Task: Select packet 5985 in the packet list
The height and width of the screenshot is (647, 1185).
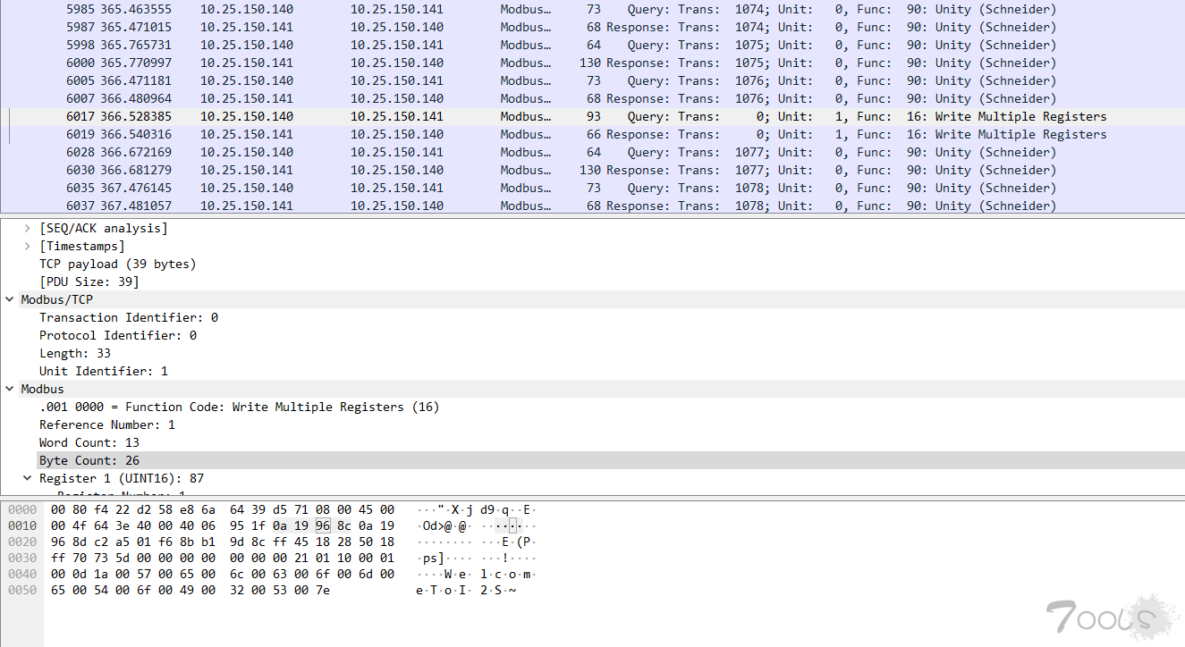Action: (592, 9)
